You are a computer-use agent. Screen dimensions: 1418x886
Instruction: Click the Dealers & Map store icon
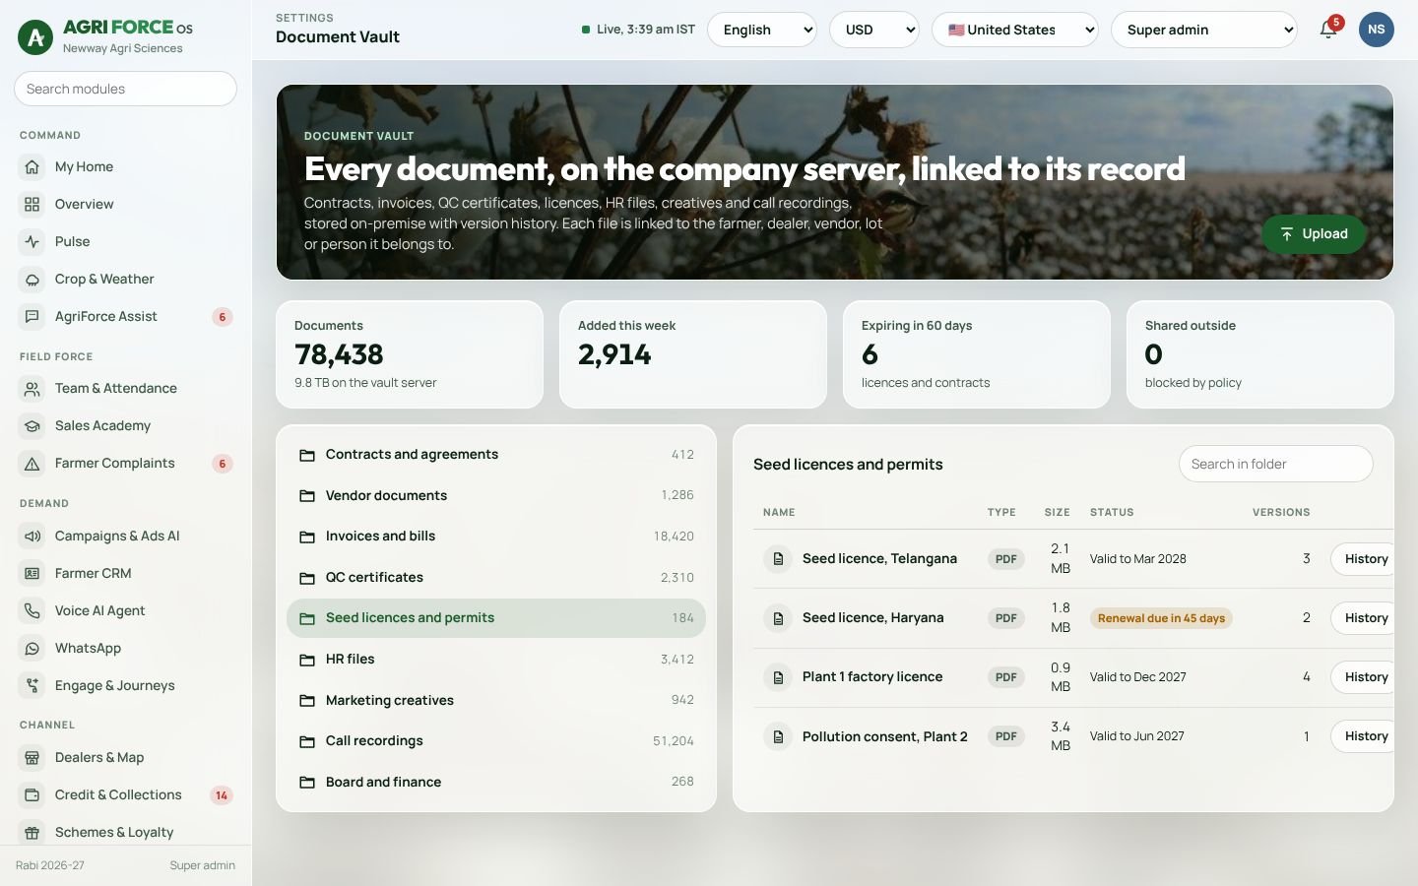click(x=32, y=757)
